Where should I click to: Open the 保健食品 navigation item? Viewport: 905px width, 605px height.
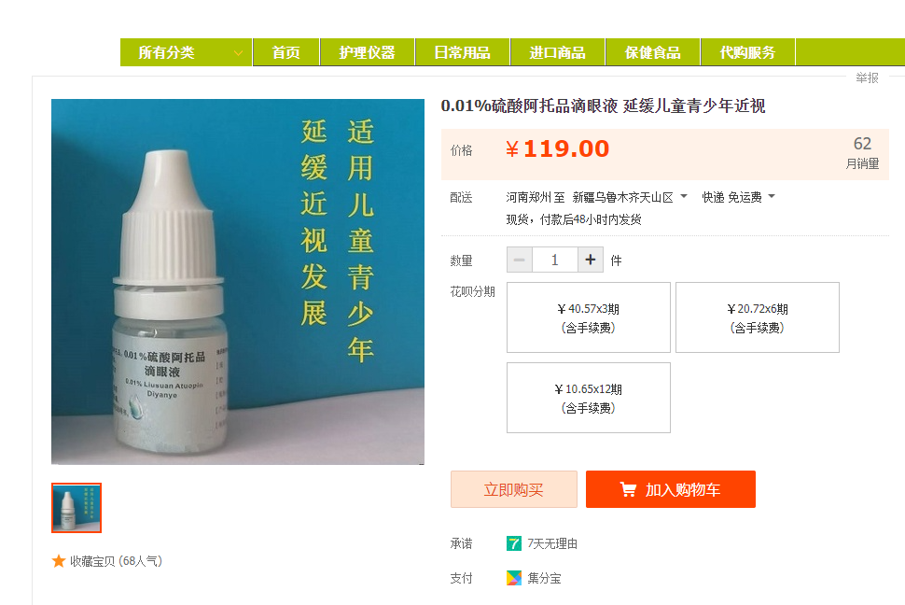[x=653, y=52]
